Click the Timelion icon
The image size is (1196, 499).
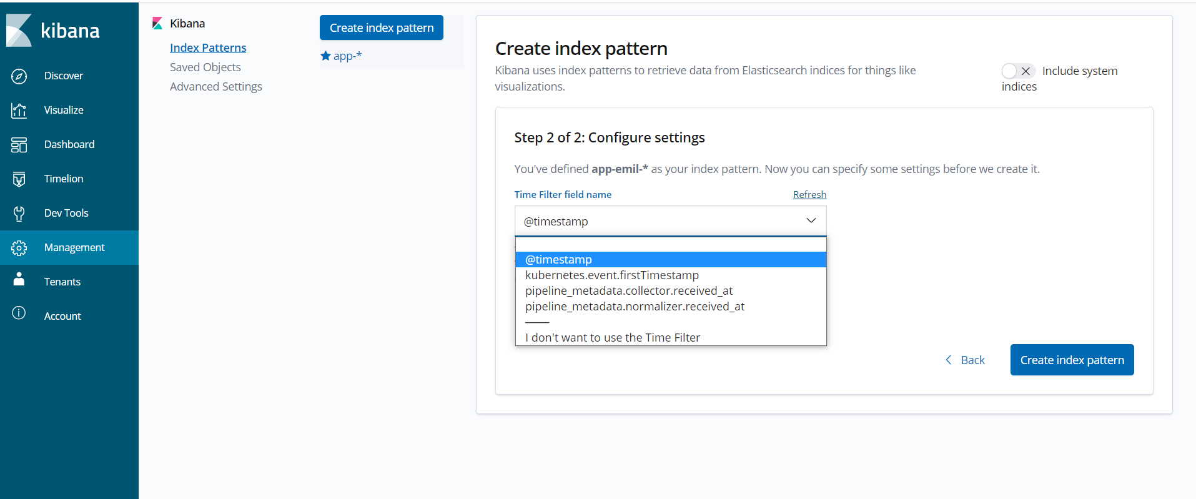point(19,179)
